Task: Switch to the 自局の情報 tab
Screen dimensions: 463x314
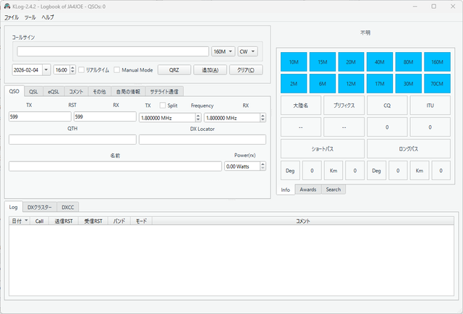Action: (x=128, y=92)
